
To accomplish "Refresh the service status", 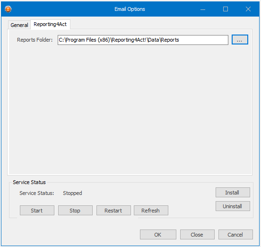I will coord(151,211).
